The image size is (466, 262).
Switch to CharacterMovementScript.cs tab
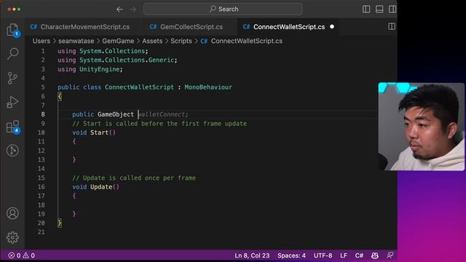click(79, 27)
